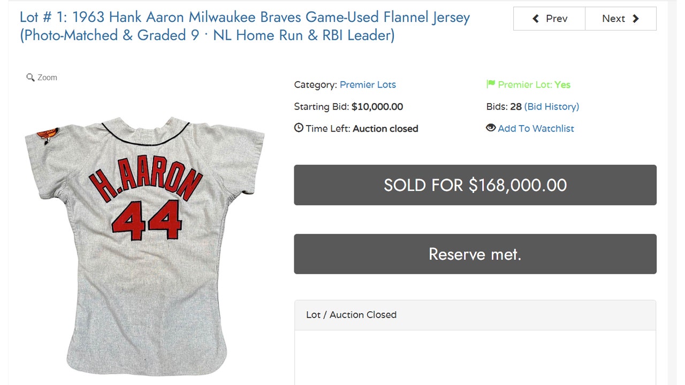Navigate to the Premier Lots category
Screen dimensions: 685x385
[368, 84]
